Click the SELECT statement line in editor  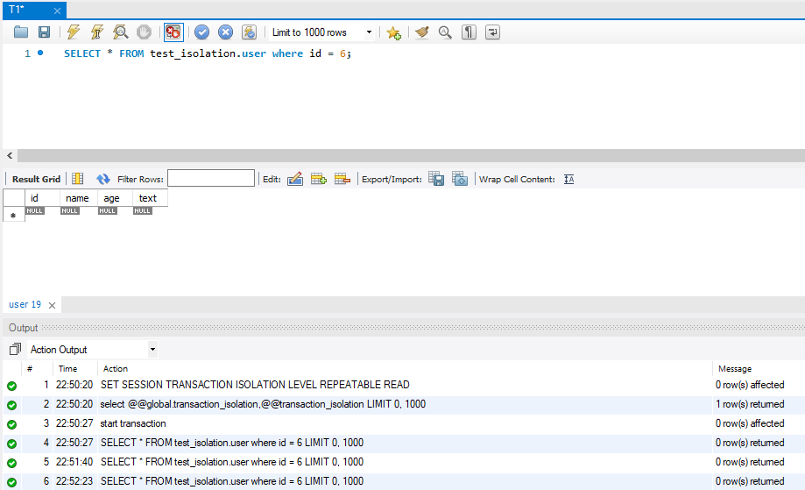point(208,53)
